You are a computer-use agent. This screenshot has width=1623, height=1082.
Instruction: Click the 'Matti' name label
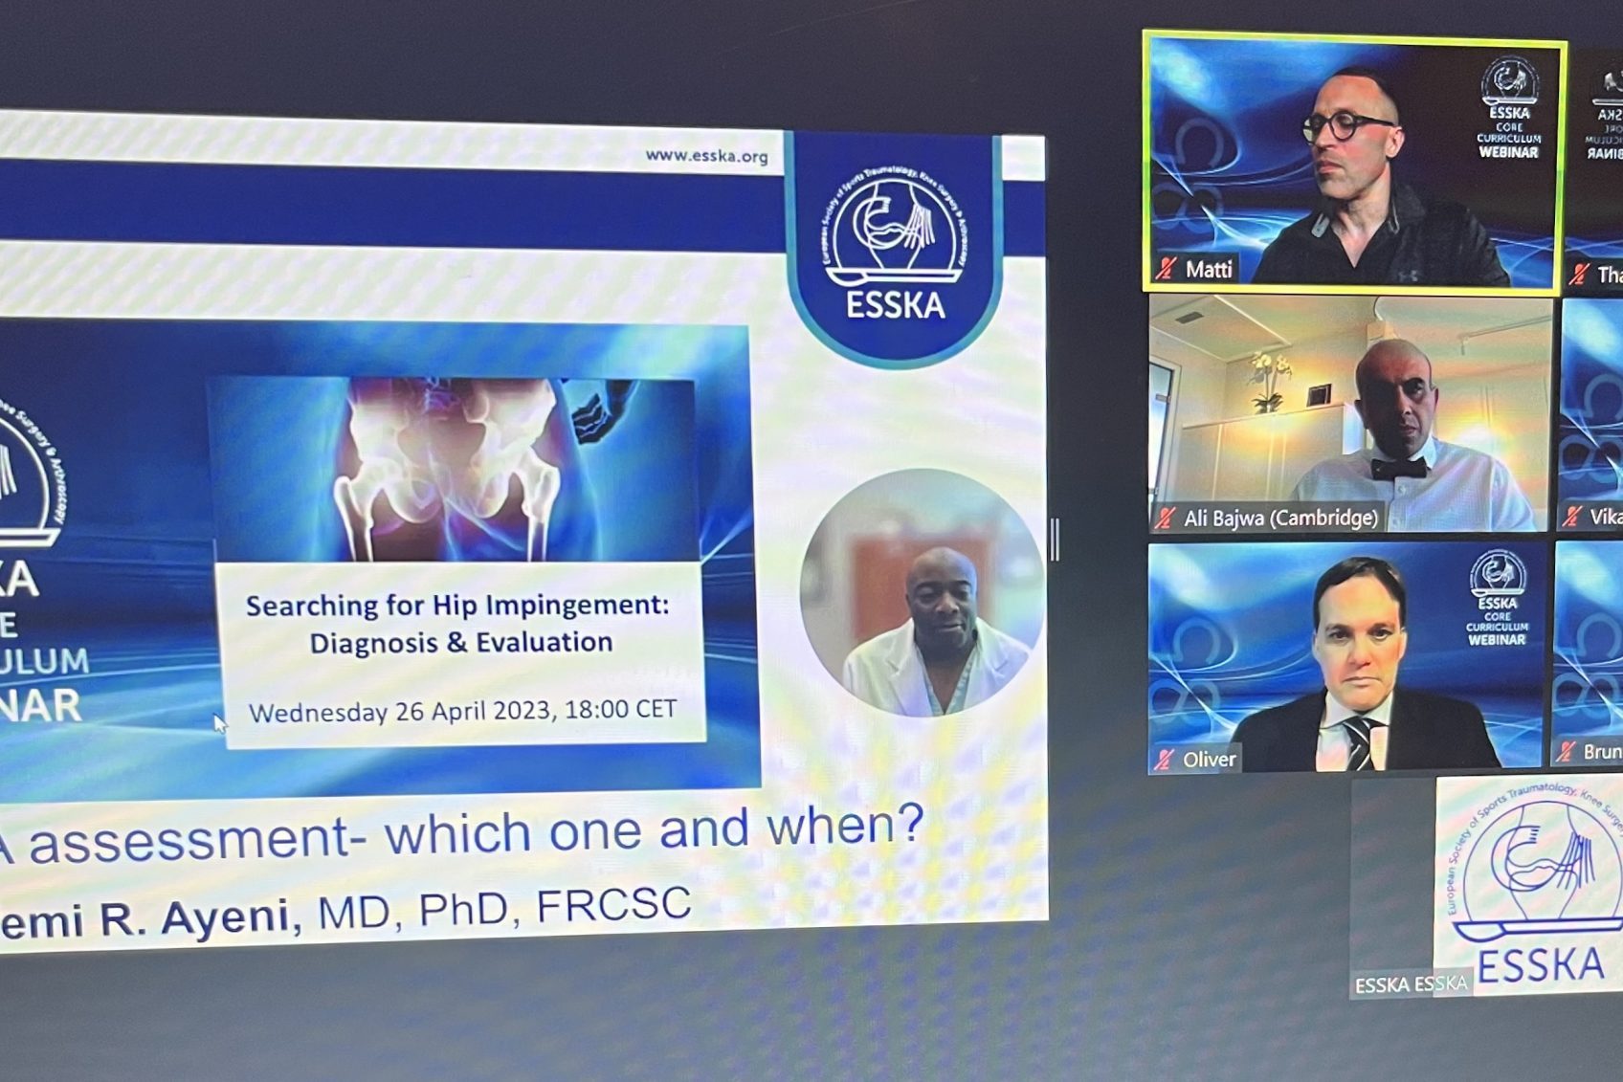(x=1209, y=270)
